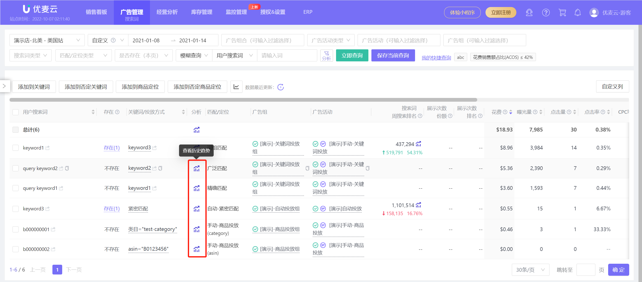Go to the 库存管理 tab
642x282 pixels.
(x=202, y=12)
